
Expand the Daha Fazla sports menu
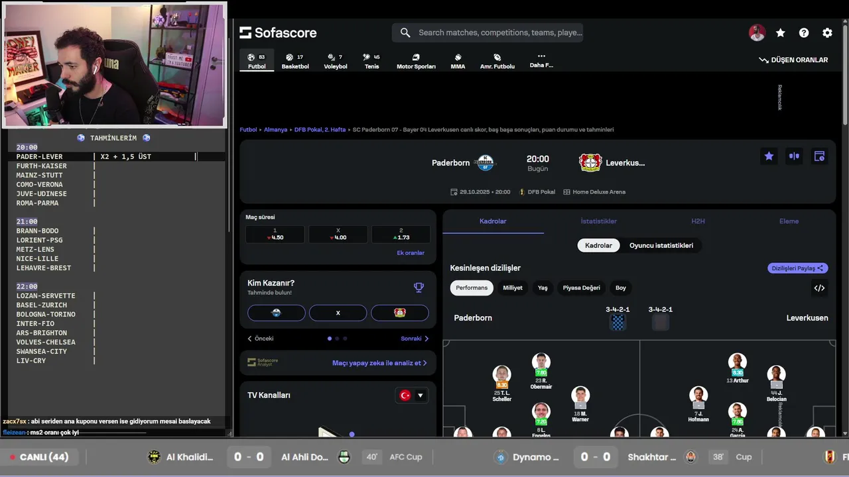pos(541,60)
